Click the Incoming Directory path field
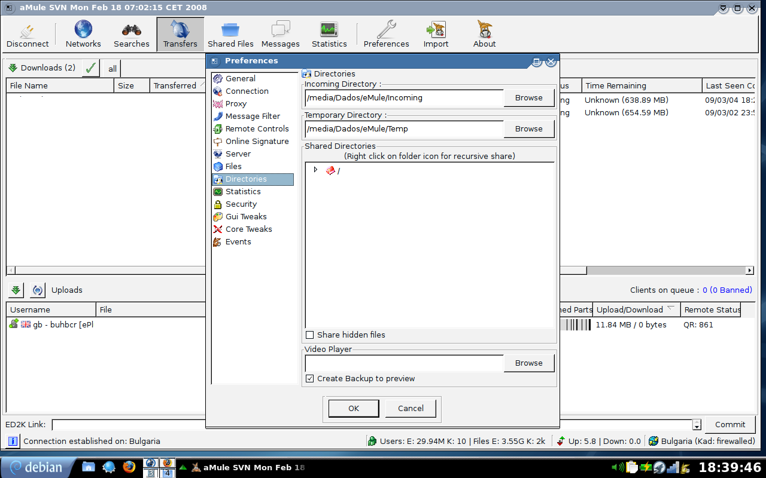Viewport: 766px width, 478px height. 405,97
